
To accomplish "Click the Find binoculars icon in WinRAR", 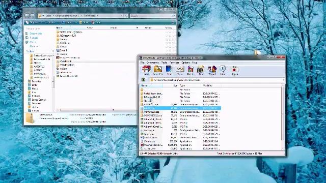I will tap(201, 71).
